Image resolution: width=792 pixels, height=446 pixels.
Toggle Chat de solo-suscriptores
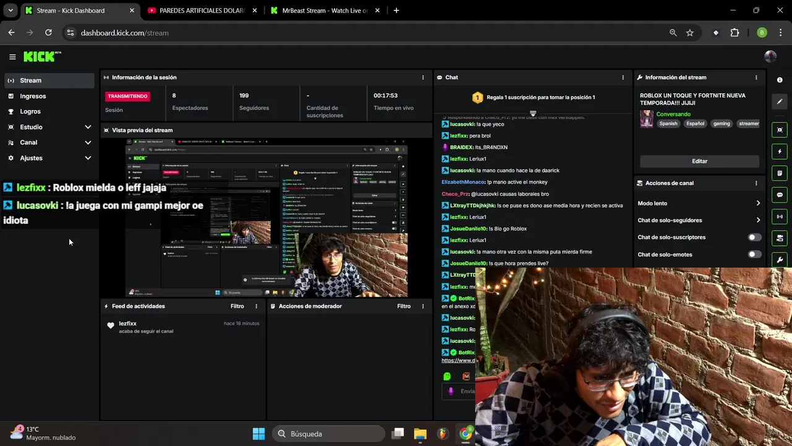[755, 237]
